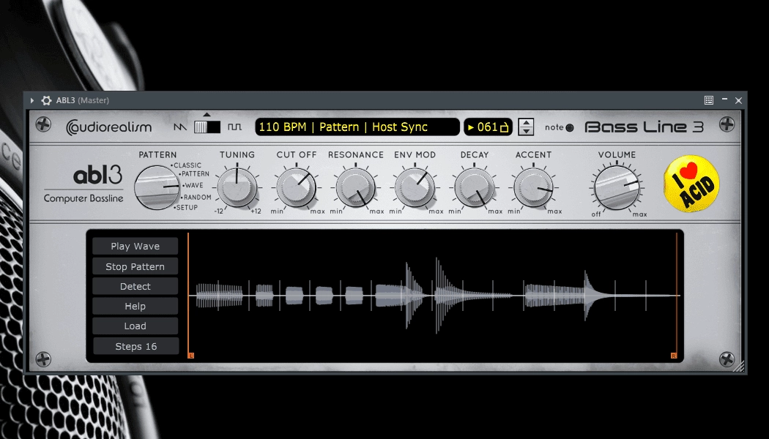Click the note indicator LED

(x=569, y=127)
